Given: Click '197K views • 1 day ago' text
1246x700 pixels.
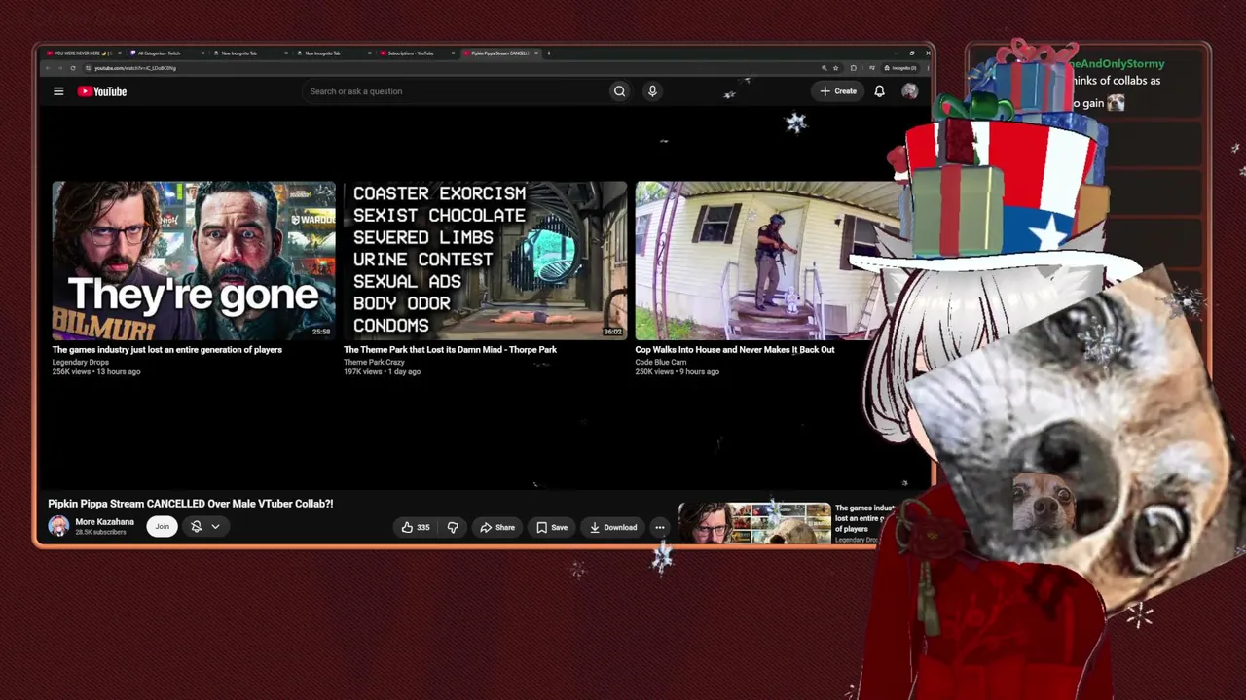Looking at the screenshot, I should (382, 372).
